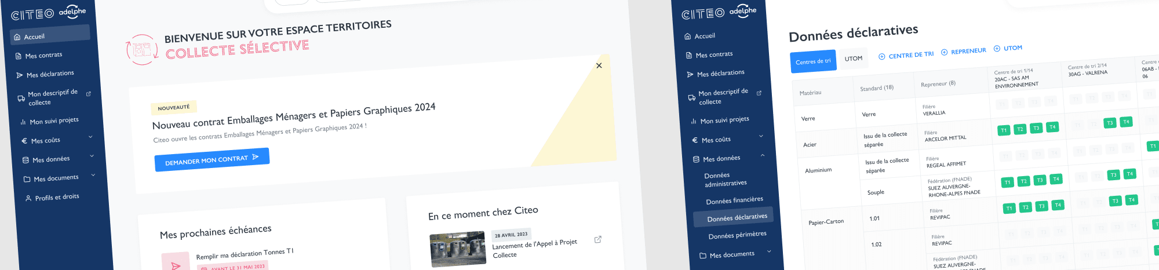Toggle T1 for Acier under centre 20AC

click(x=1004, y=130)
